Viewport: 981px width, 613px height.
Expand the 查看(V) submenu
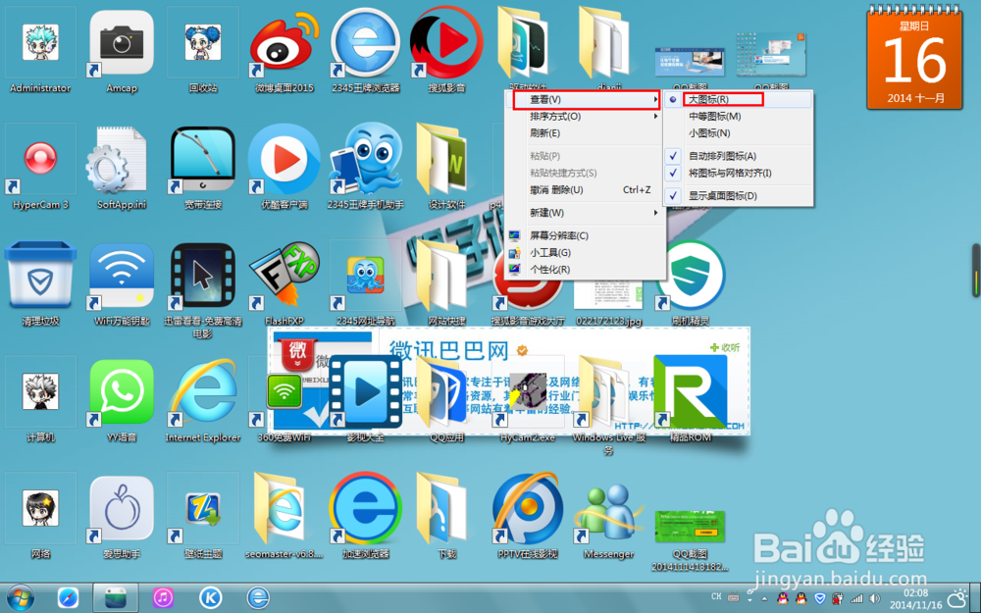tap(586, 99)
